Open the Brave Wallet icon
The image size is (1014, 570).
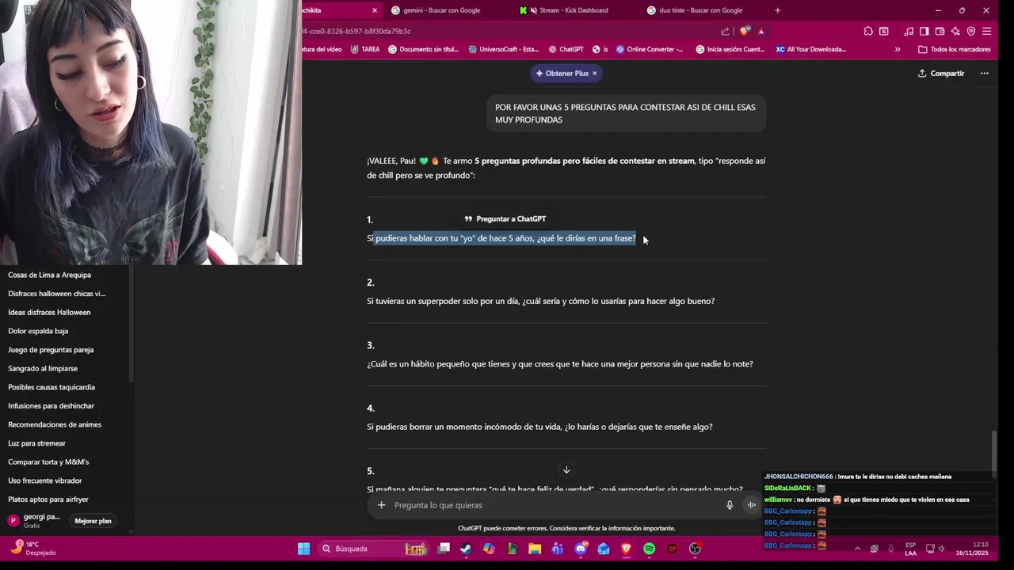pos(940,32)
